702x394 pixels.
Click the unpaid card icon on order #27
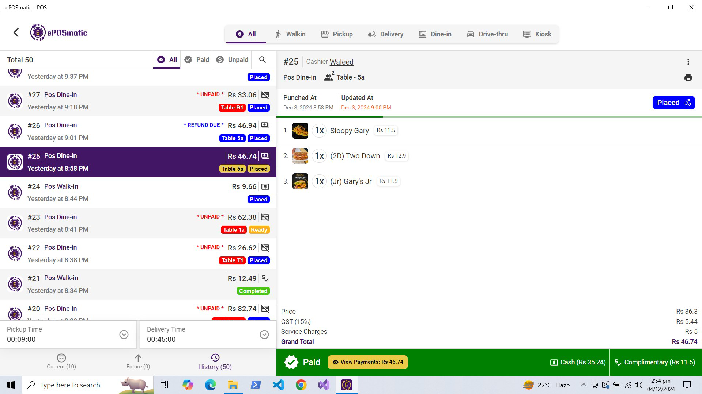265,95
